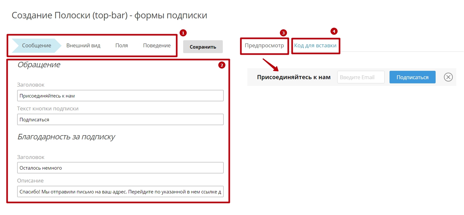Screen dimensions: 464x215
Task: Show the Предпросмотр tab
Action: tap(264, 46)
